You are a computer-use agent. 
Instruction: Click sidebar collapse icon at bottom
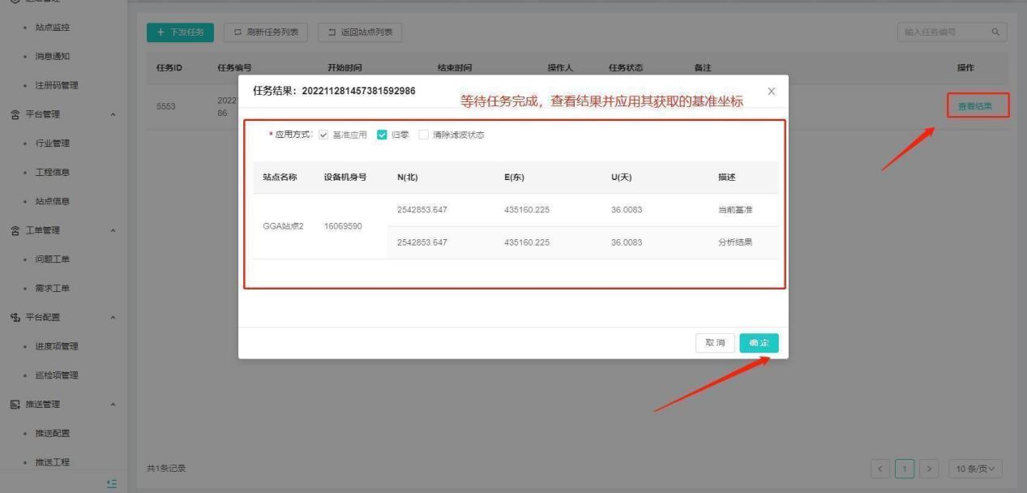coord(112,484)
